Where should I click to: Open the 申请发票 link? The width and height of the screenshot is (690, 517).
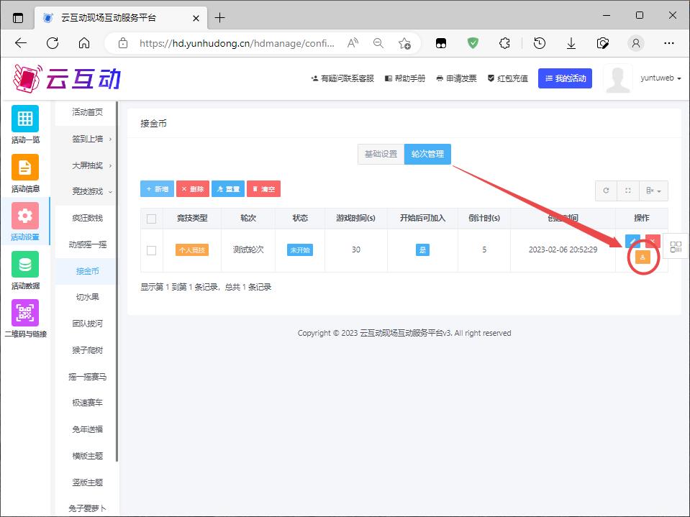(x=456, y=78)
